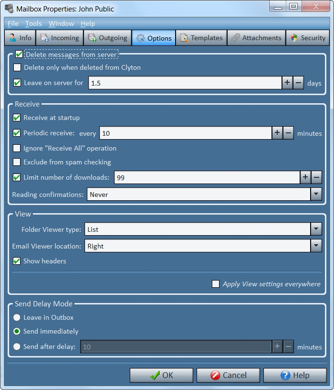
Task: Open the Reading confirmations dropdown
Action: pos(316,194)
